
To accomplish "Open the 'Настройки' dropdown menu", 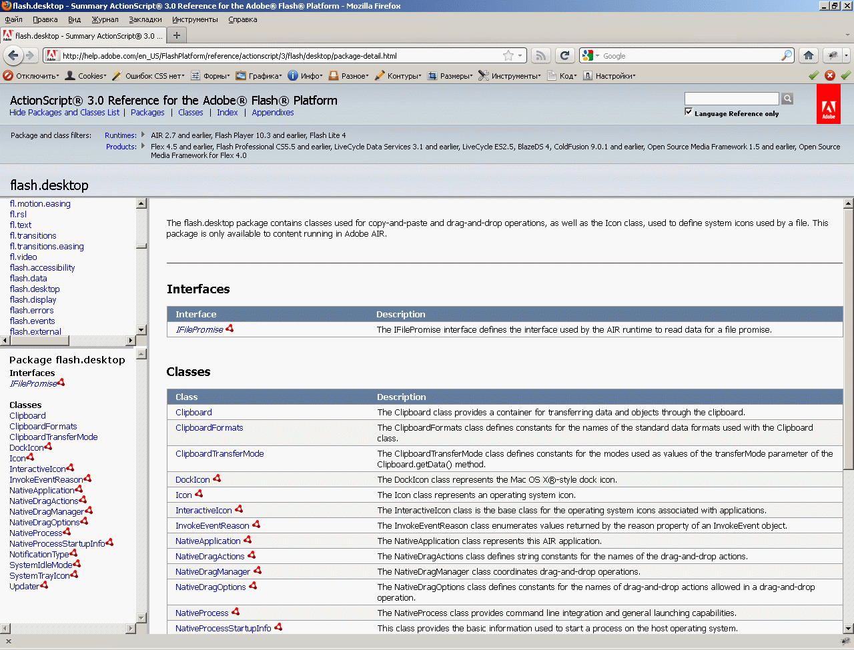I will click(x=609, y=76).
